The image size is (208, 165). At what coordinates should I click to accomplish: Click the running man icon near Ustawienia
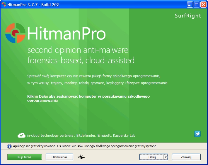tap(81, 157)
